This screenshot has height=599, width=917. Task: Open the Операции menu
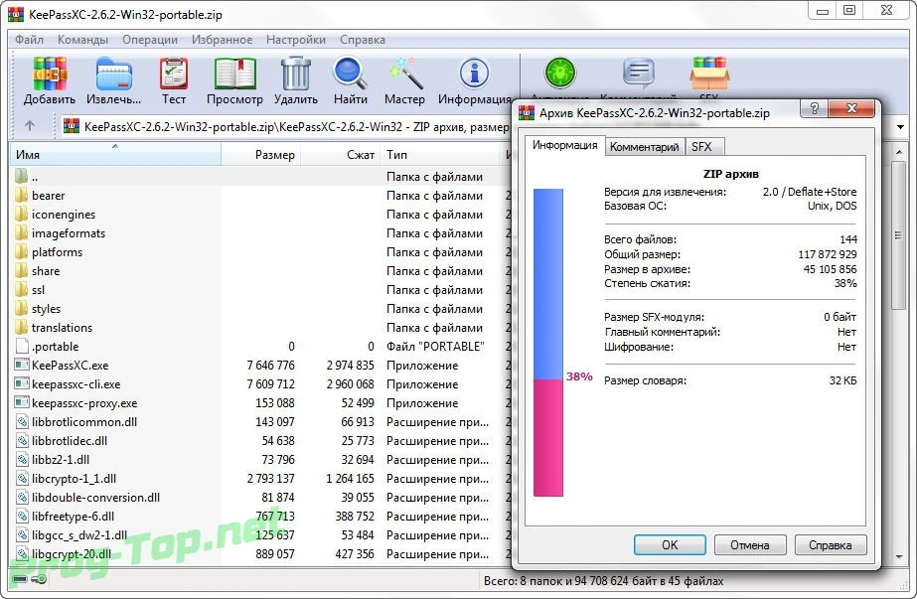[150, 39]
